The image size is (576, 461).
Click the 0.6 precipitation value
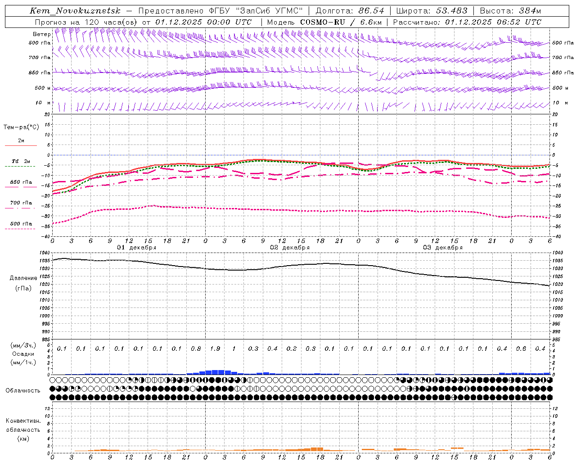(x=521, y=348)
